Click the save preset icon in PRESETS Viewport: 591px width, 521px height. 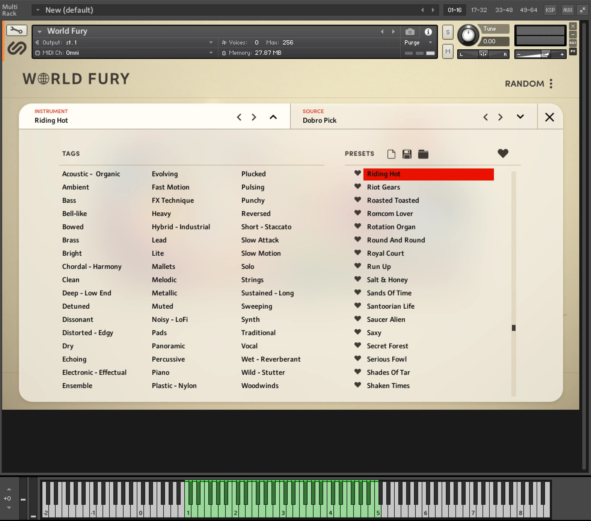(x=408, y=153)
